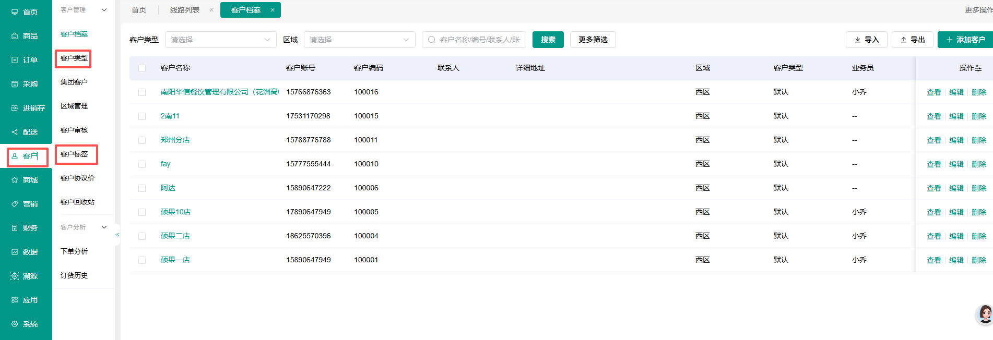Click the 导出 export button
This screenshot has width=993, height=340.
pos(913,40)
